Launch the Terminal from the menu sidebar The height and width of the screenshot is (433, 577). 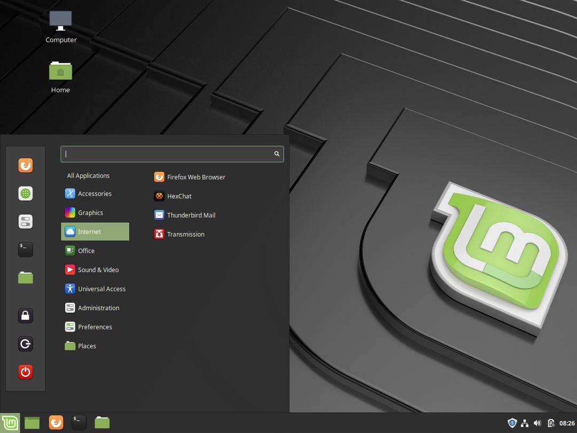25,249
